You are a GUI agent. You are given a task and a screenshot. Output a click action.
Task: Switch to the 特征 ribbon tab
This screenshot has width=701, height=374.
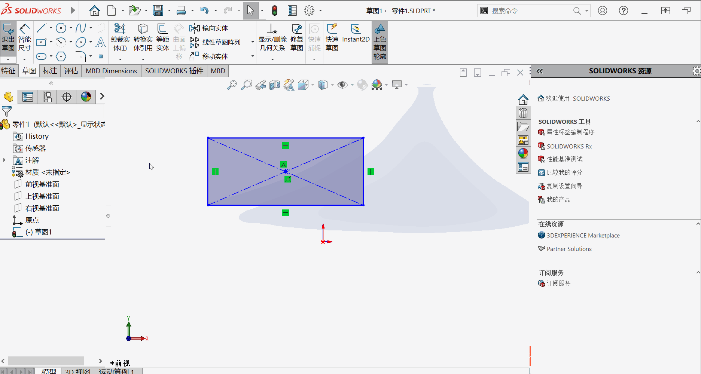(9, 71)
